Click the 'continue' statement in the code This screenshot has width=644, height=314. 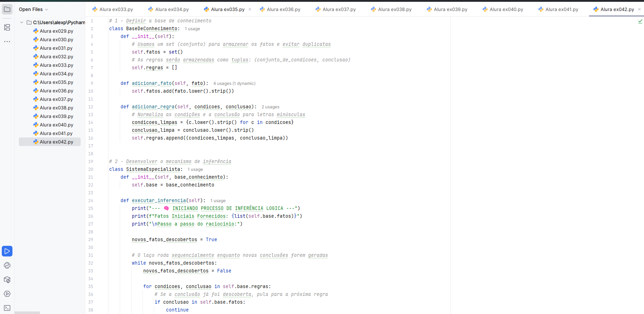click(x=177, y=310)
